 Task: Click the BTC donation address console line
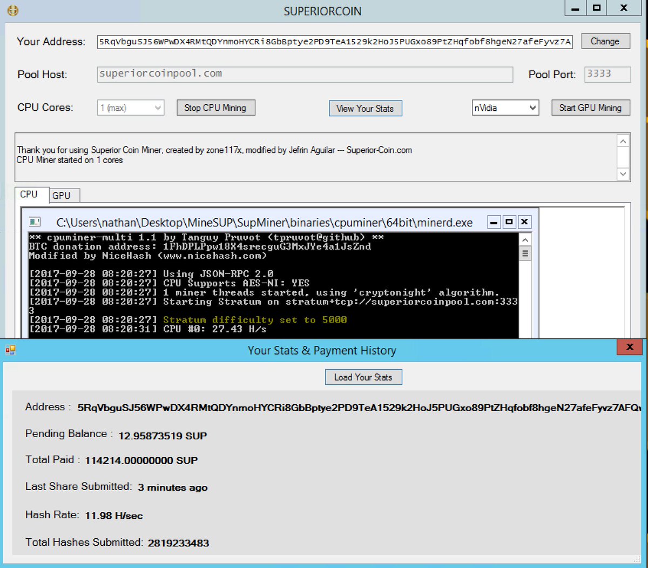200,246
